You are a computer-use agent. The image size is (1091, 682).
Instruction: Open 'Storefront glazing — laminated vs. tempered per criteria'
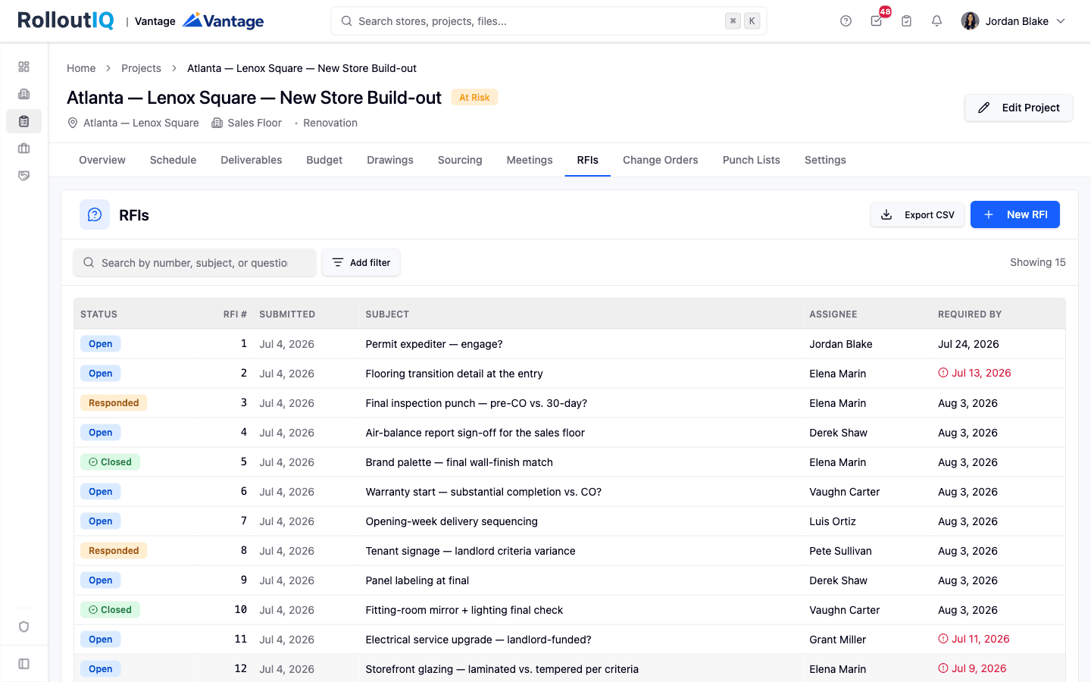[502, 669]
